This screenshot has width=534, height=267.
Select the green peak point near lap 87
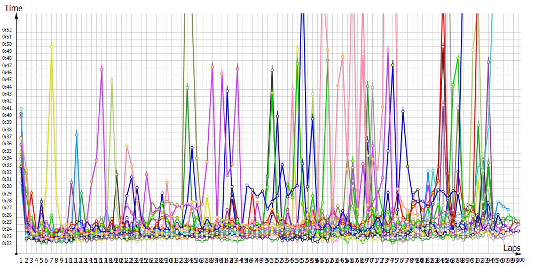(x=458, y=58)
